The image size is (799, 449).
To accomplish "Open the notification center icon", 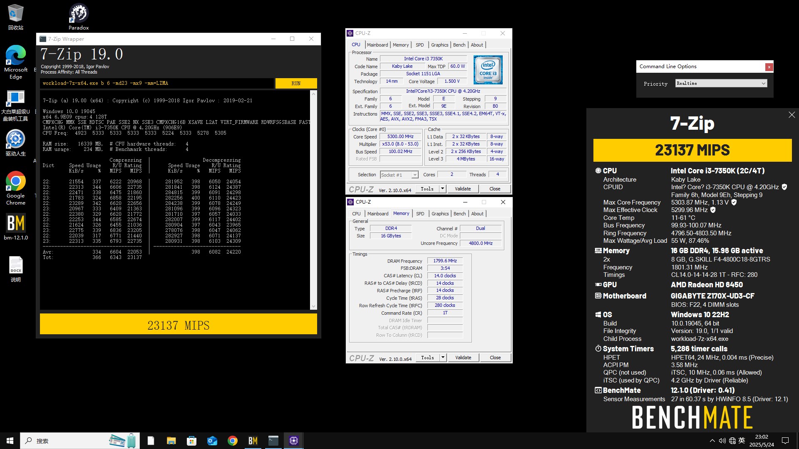I will 785,441.
